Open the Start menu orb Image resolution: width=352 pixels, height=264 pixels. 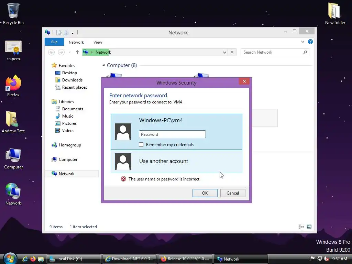pos(10,258)
